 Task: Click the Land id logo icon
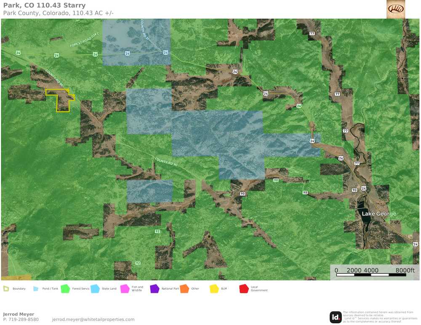(x=336, y=317)
